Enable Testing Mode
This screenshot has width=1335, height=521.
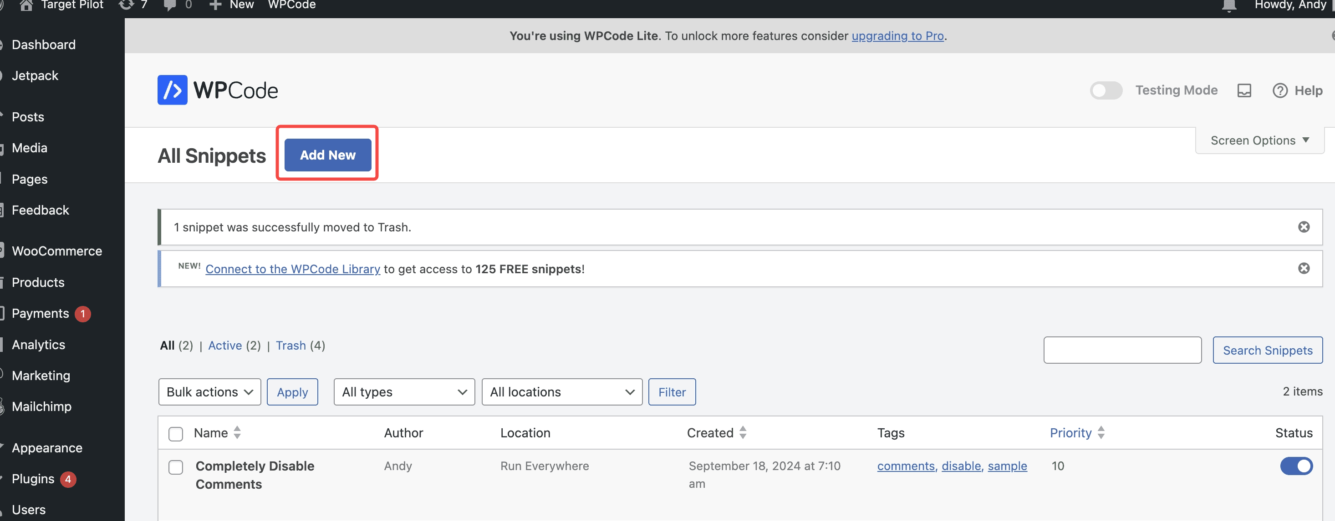click(x=1106, y=90)
